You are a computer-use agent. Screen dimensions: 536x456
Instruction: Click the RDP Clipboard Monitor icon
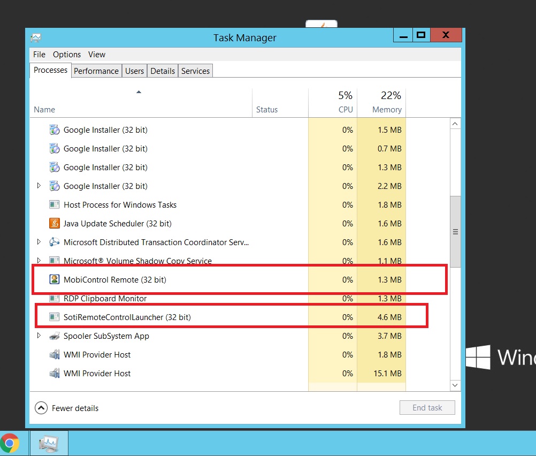click(x=54, y=299)
